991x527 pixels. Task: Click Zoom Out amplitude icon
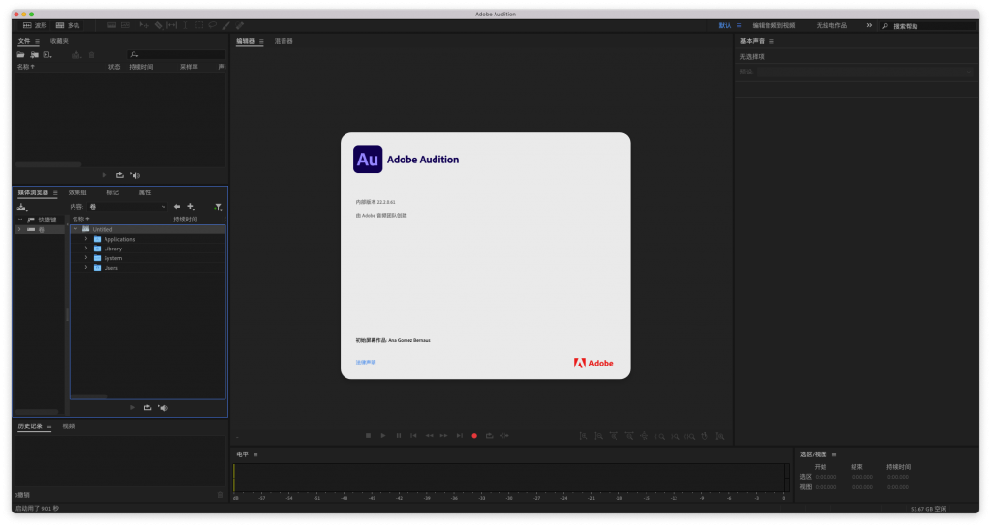tap(598, 436)
